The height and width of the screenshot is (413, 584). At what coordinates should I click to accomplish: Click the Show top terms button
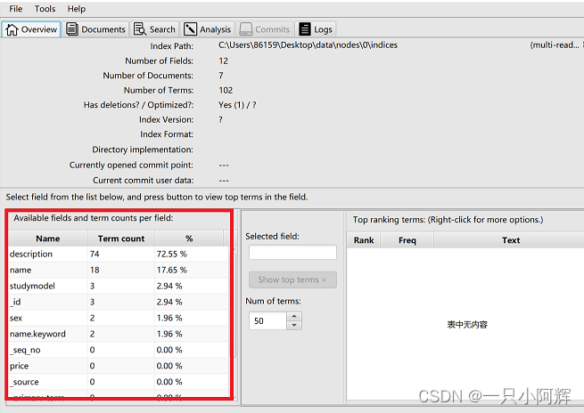[292, 279]
